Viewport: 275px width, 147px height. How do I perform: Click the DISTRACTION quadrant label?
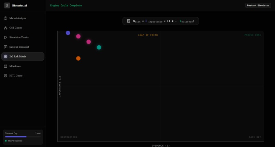69,137
